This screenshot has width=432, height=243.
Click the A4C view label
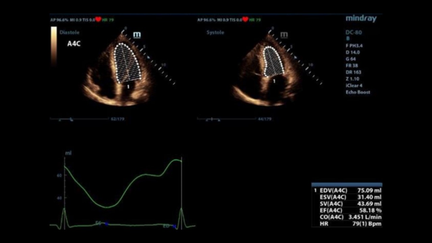pyautogui.click(x=74, y=44)
